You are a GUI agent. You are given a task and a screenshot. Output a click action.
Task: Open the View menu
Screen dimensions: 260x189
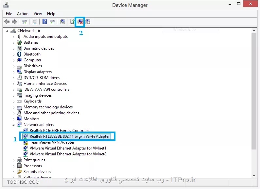pos(38,14)
